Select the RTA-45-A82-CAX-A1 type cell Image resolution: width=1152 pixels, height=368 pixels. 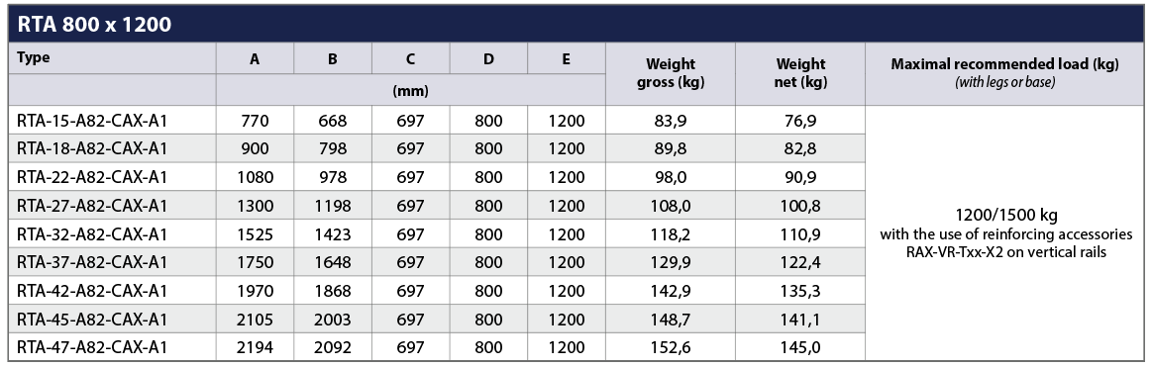pos(92,320)
